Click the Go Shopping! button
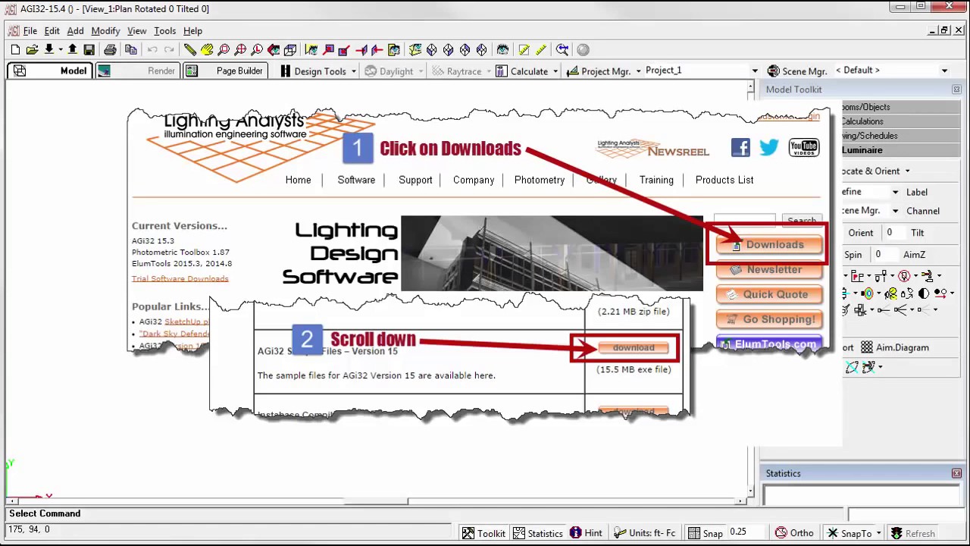This screenshot has height=546, width=970. point(768,319)
